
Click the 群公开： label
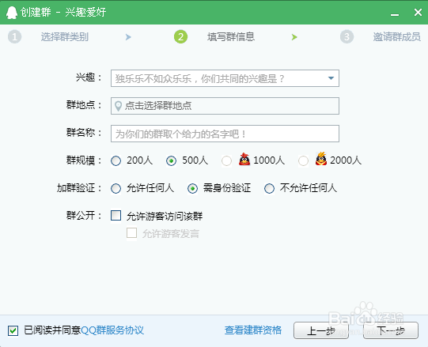[x=85, y=216]
